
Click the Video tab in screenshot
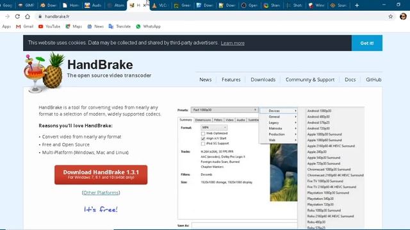229,120
